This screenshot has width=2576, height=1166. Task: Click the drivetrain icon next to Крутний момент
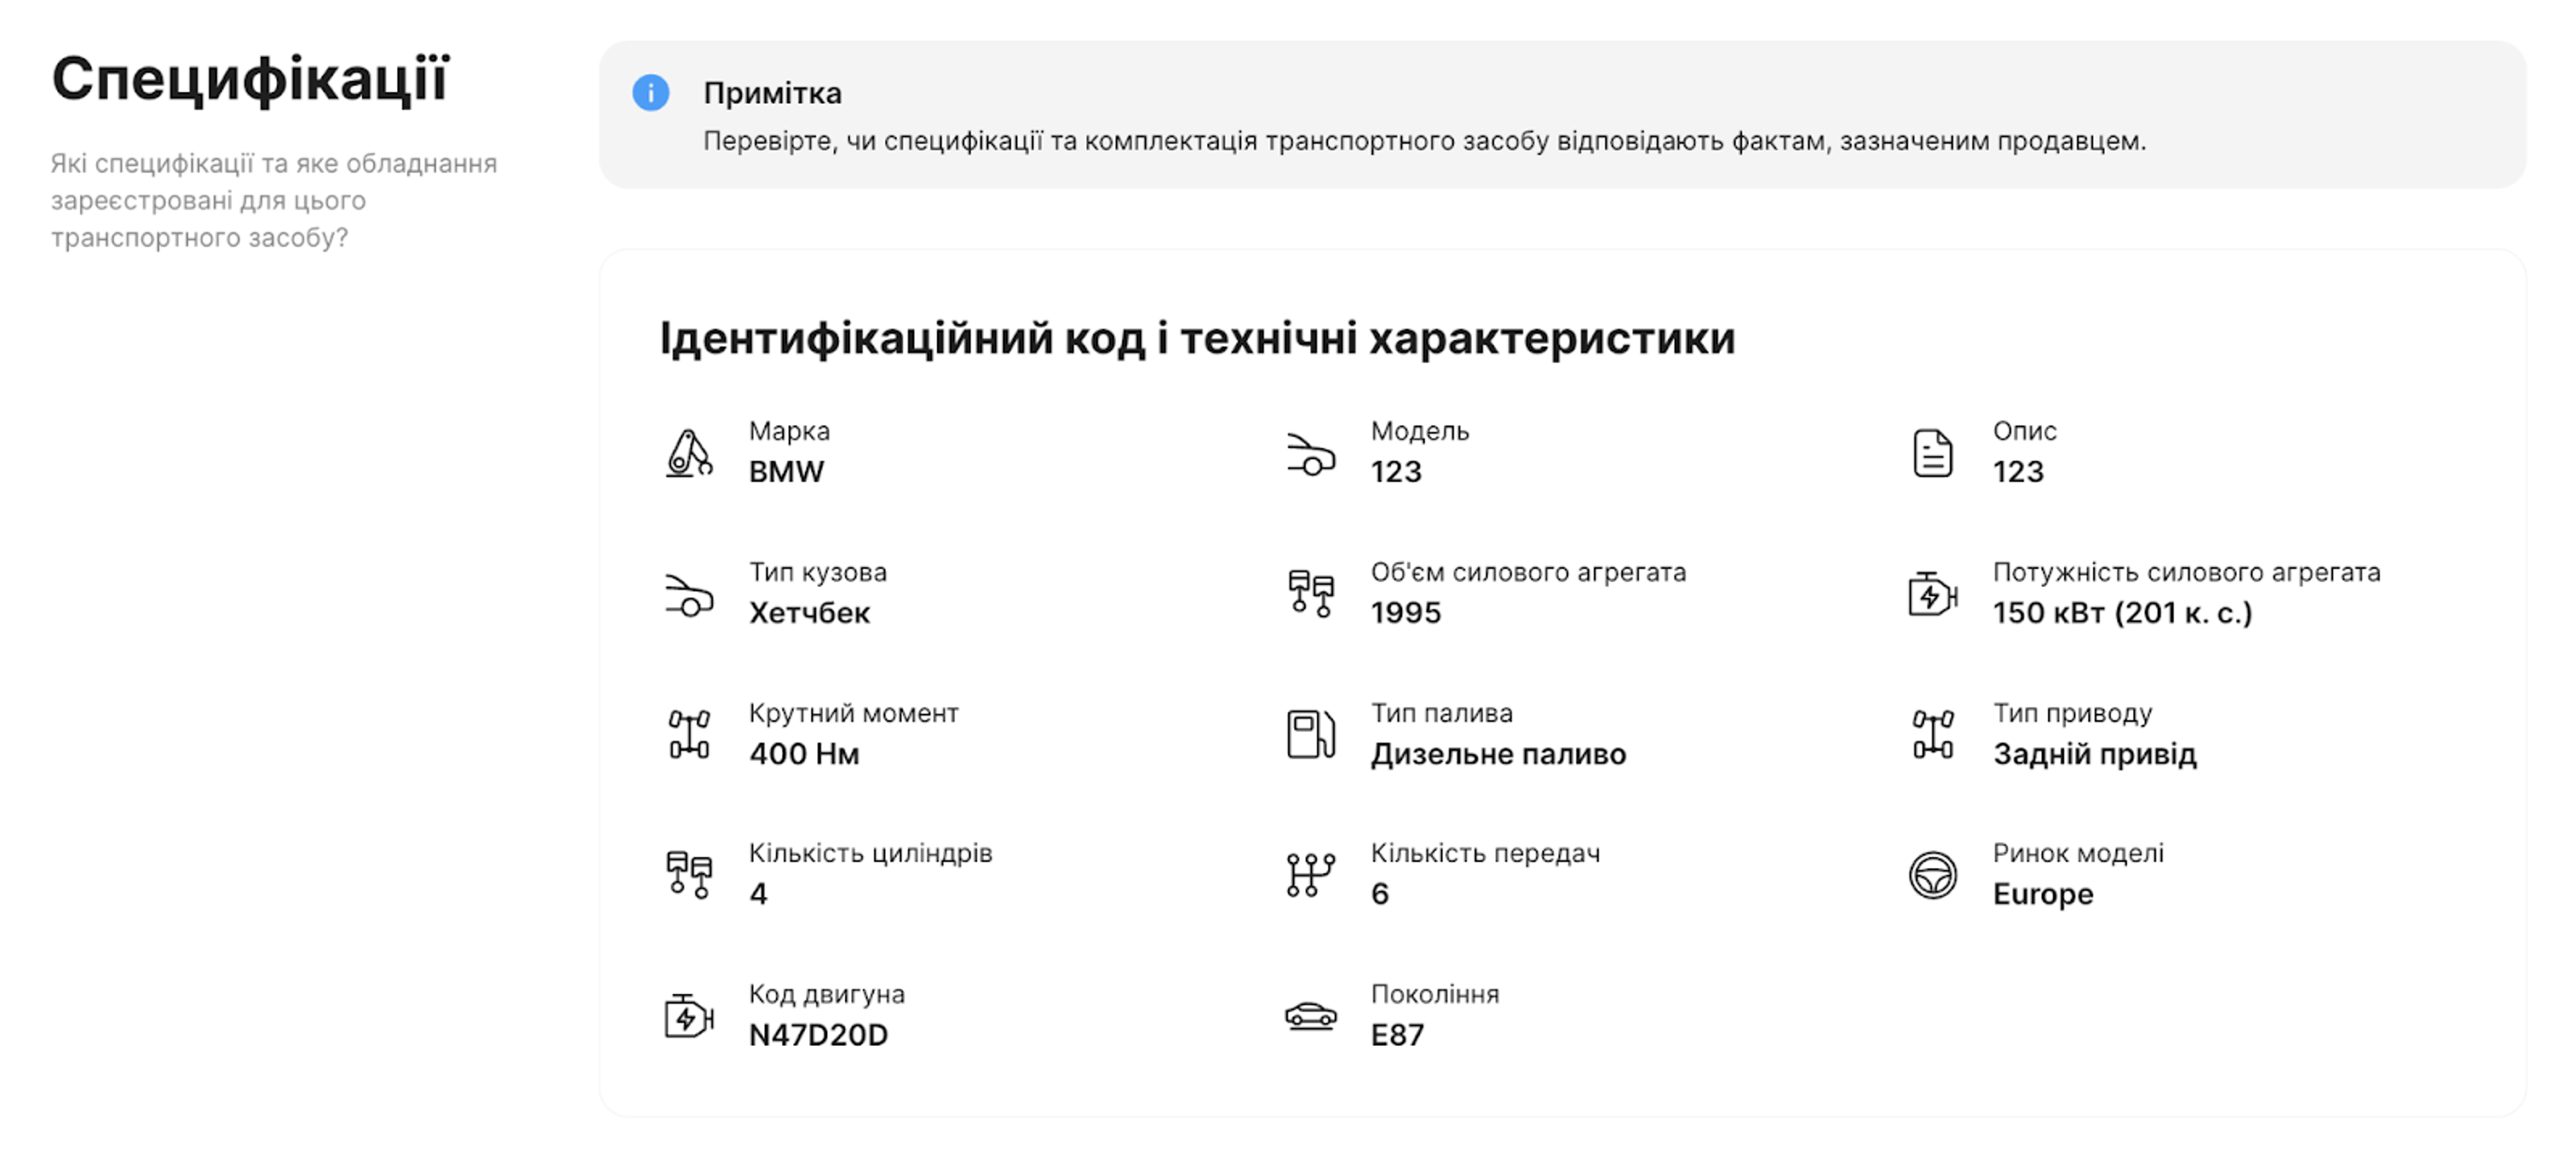click(x=689, y=735)
